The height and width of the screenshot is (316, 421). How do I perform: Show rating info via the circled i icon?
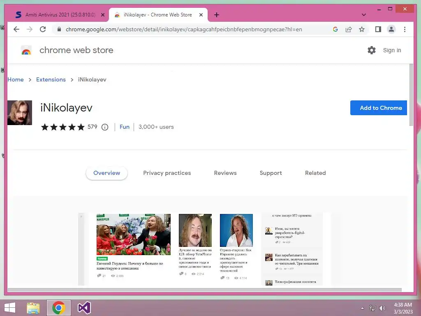point(105,127)
